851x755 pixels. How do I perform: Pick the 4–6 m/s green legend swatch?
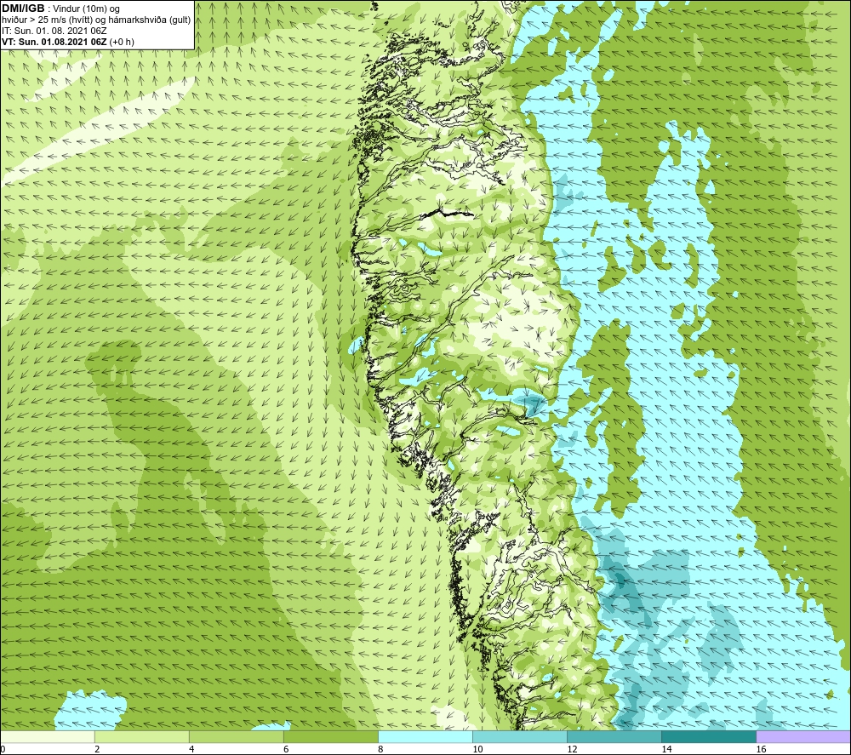tap(236, 736)
